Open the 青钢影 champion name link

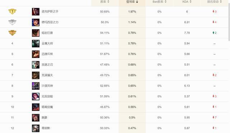point(46,128)
